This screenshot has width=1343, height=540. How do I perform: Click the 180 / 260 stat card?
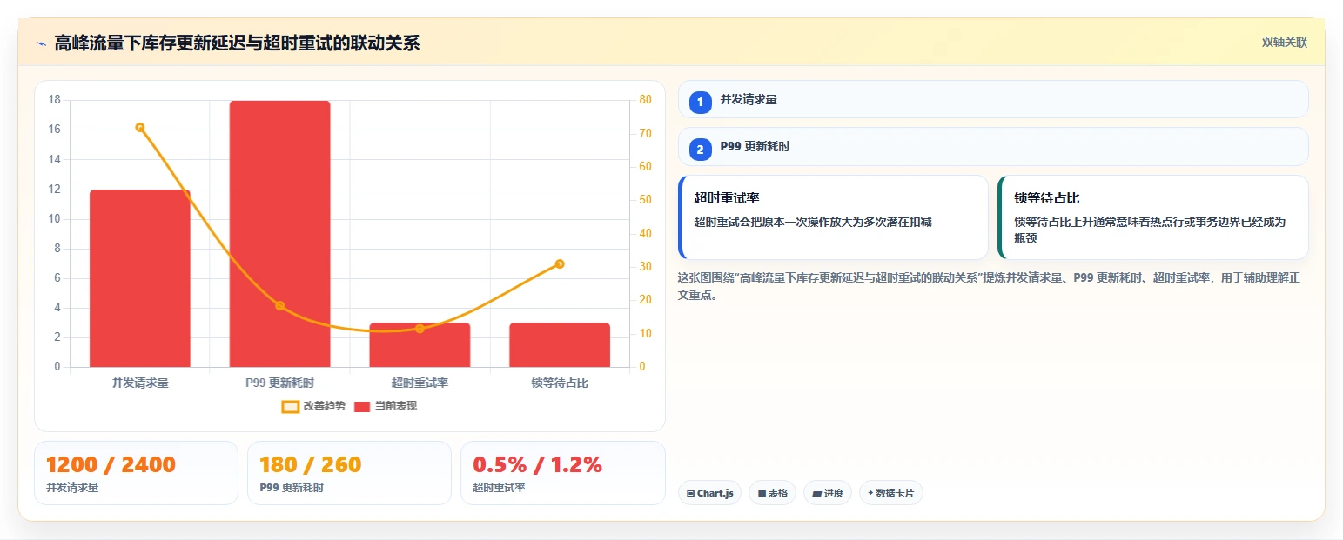pos(349,473)
